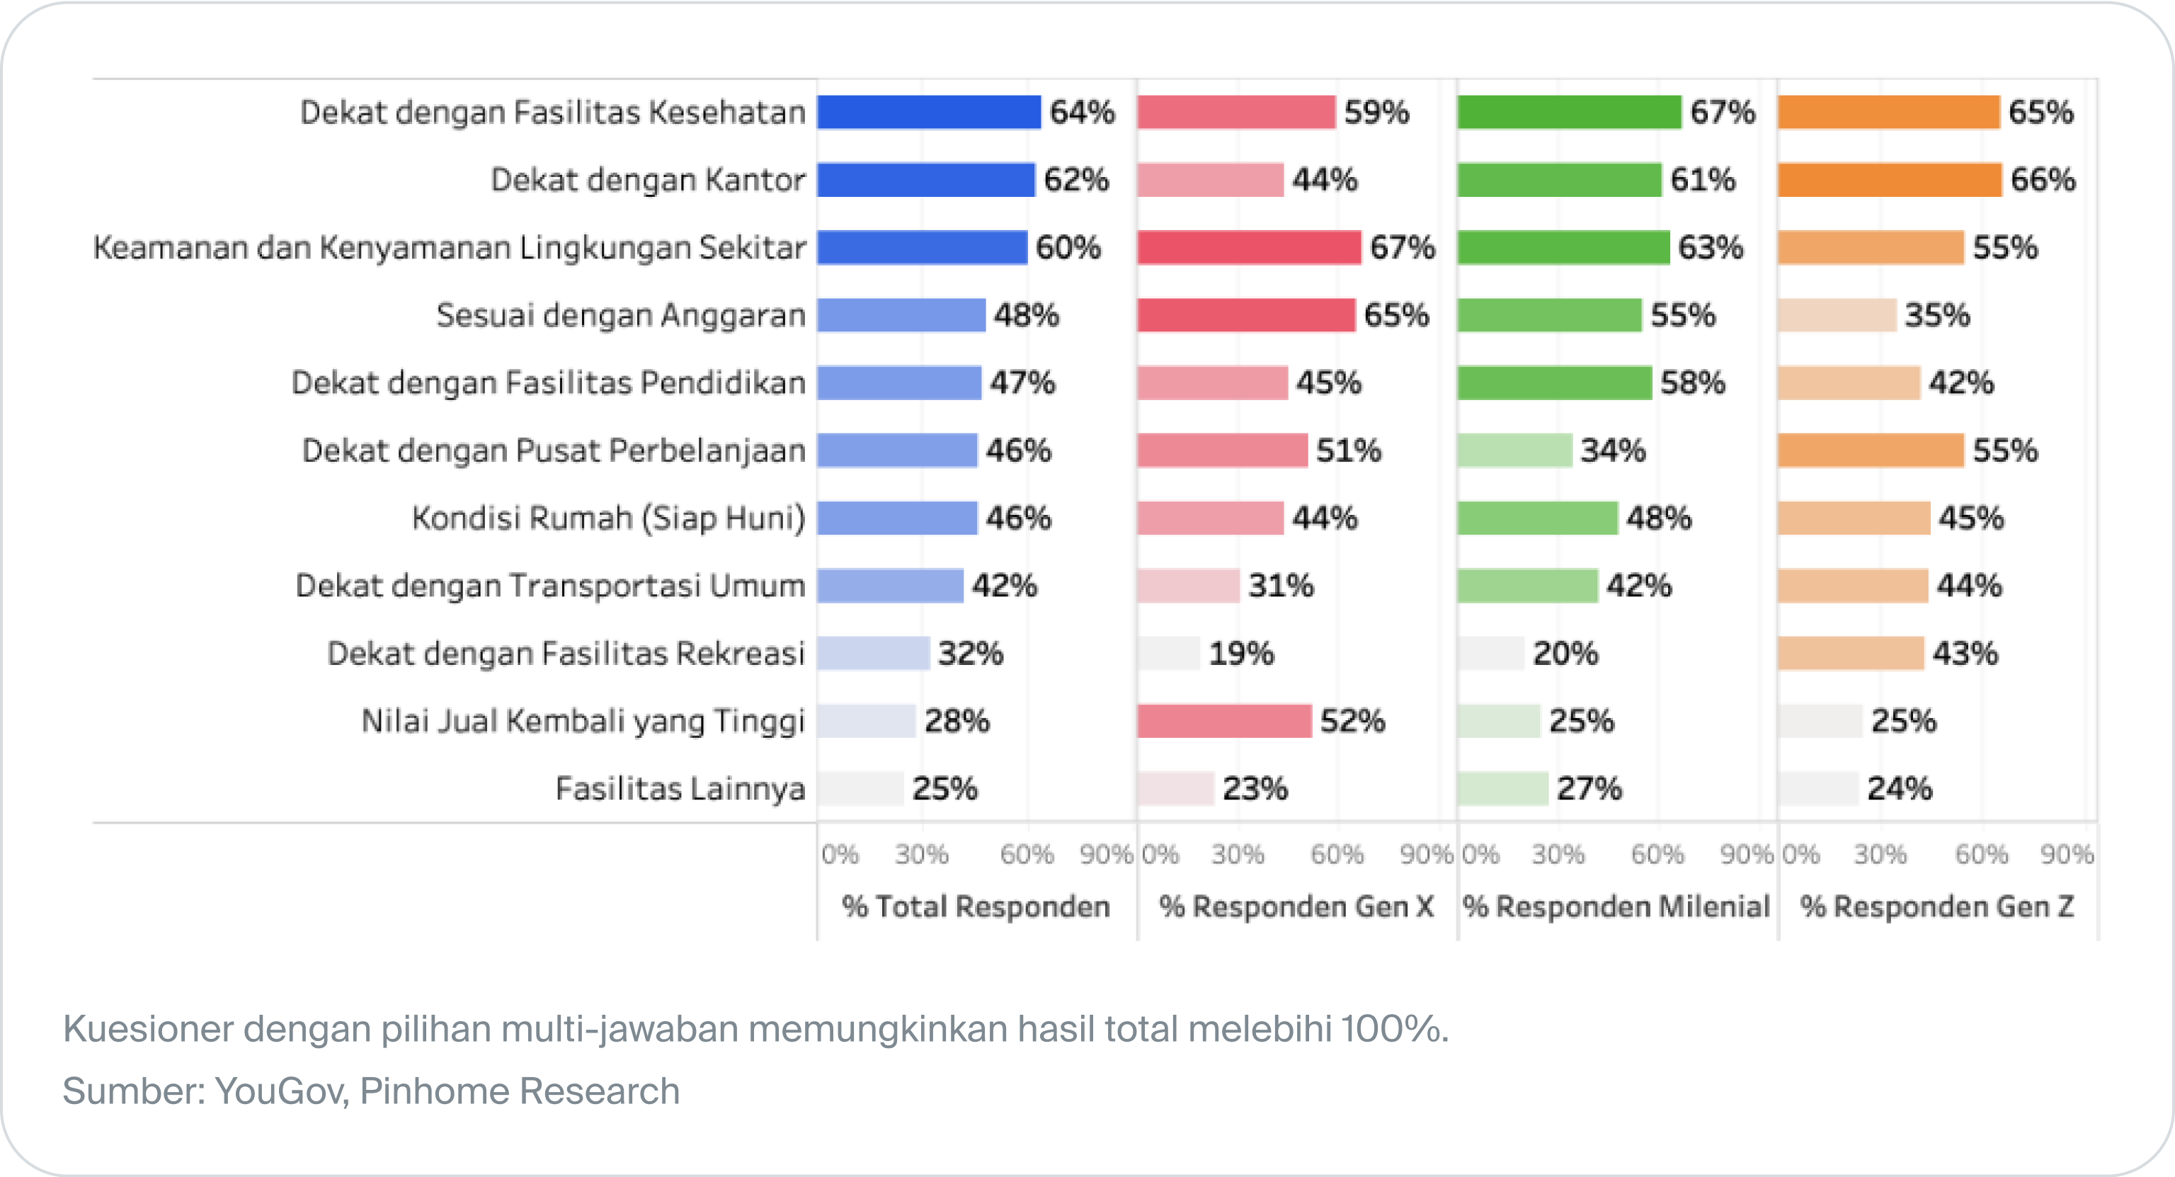Click the green 67% Milenial Kesehatan bar
Image resolution: width=2175 pixels, height=1177 pixels.
tap(1569, 113)
